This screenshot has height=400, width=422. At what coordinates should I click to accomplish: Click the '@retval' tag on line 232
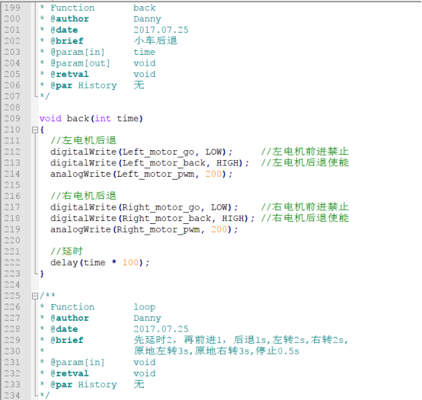[69, 373]
